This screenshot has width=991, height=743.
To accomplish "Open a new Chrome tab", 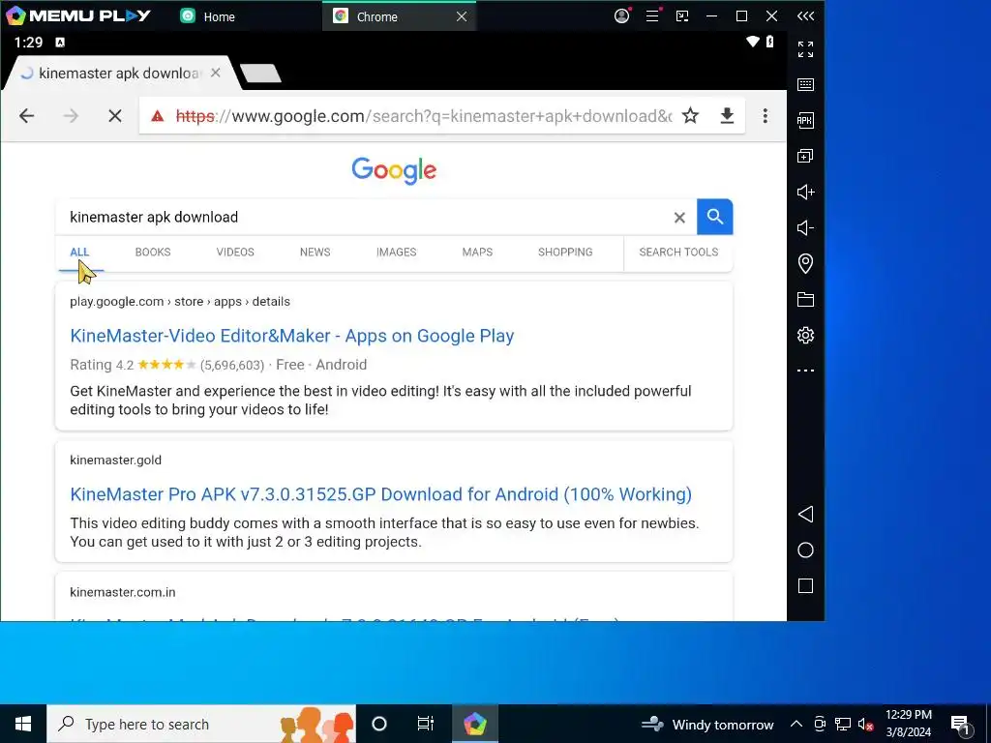I will (260, 74).
